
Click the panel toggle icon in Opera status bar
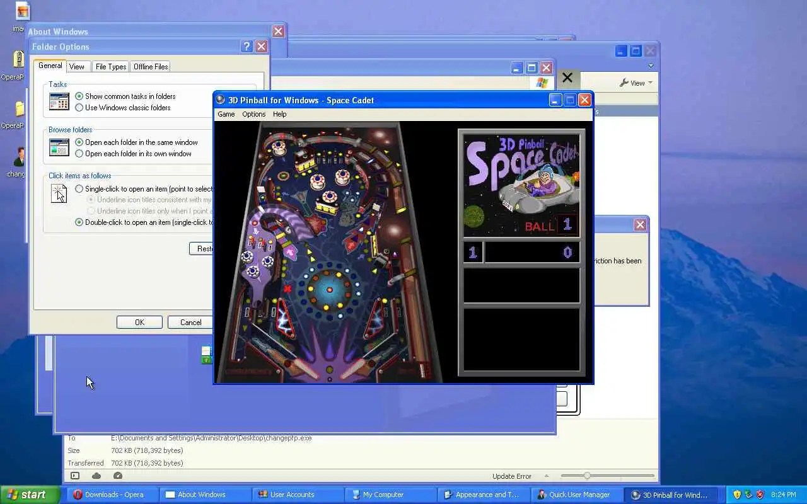click(x=75, y=476)
